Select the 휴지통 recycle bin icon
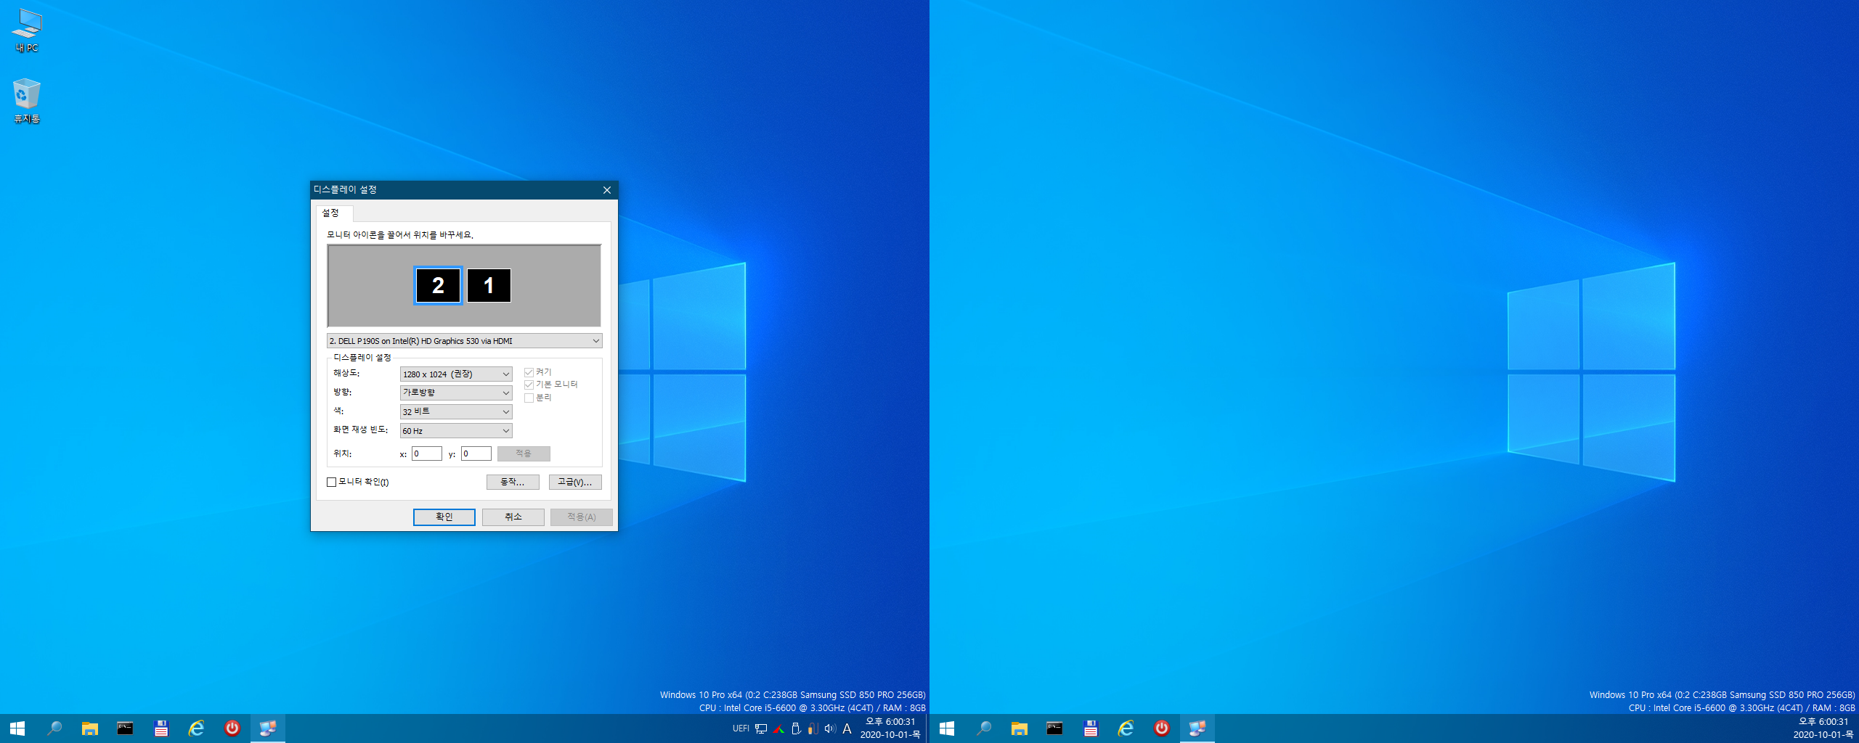This screenshot has width=1859, height=743. click(27, 101)
